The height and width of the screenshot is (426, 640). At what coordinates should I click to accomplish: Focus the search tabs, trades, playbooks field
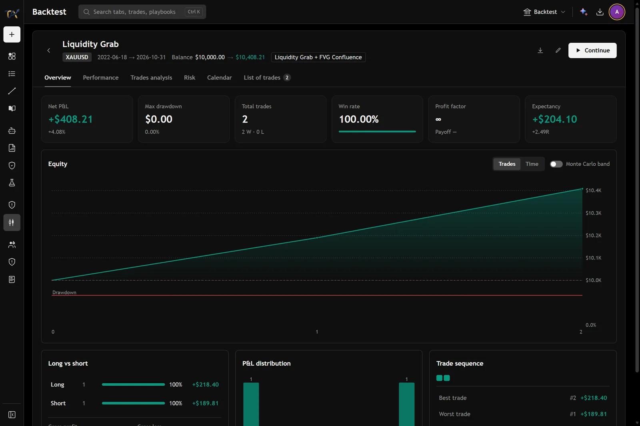point(142,12)
